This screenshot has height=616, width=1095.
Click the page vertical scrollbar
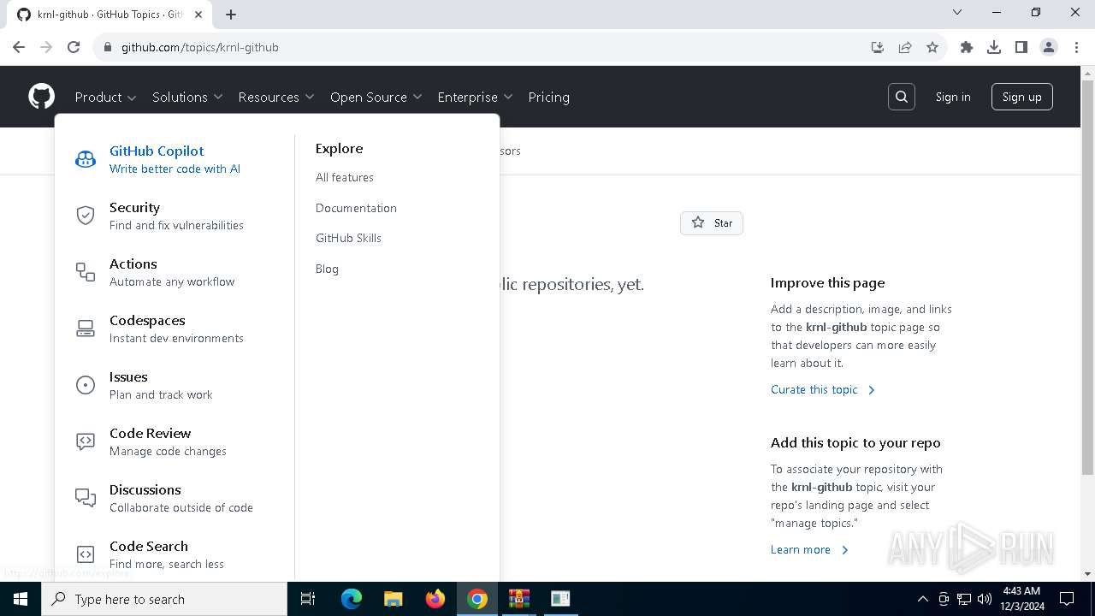(1087, 278)
